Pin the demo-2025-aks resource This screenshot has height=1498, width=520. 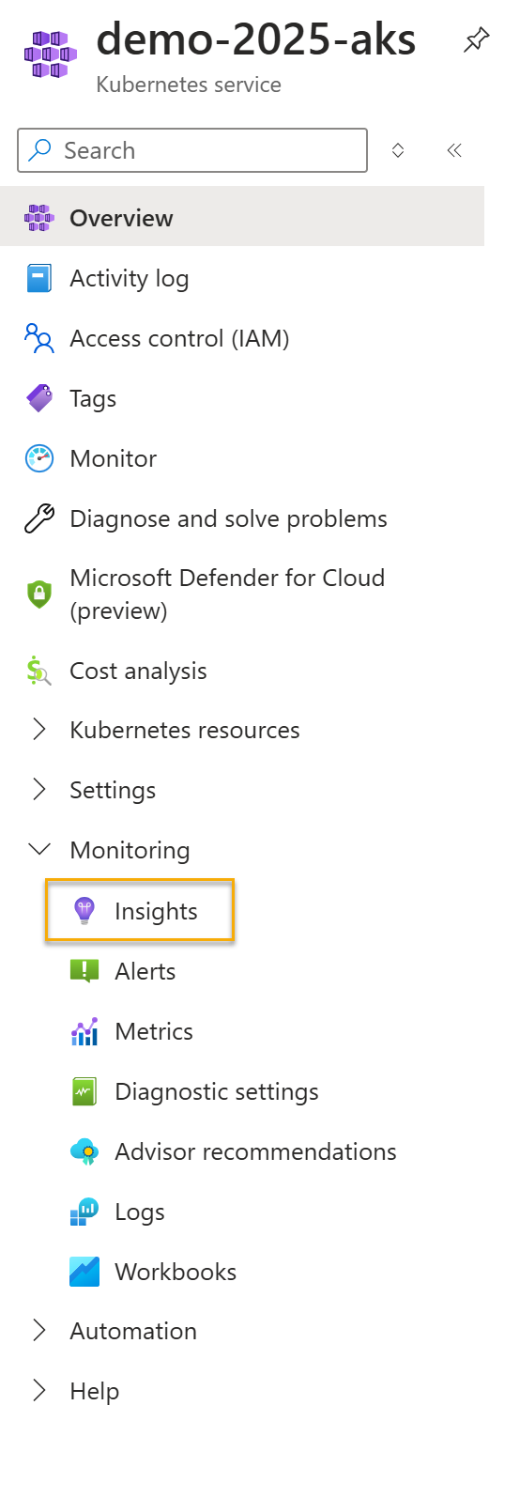(x=477, y=40)
